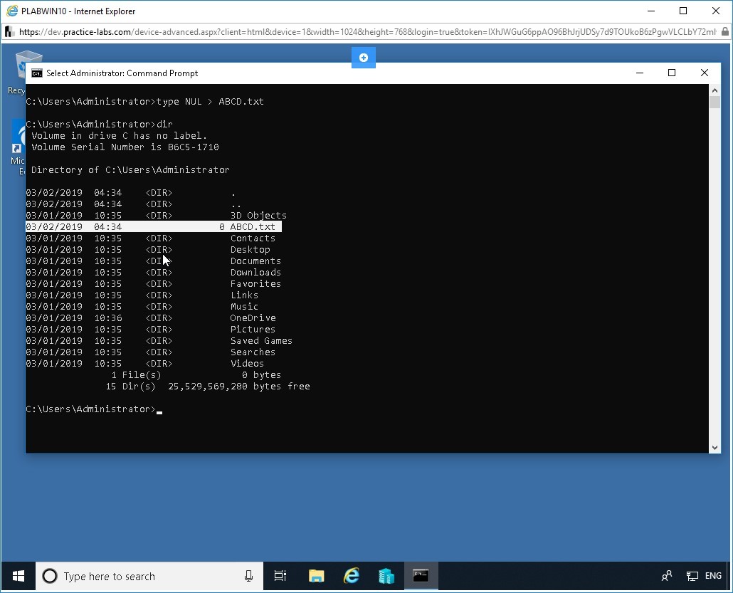Click the Music directory name

pos(245,306)
